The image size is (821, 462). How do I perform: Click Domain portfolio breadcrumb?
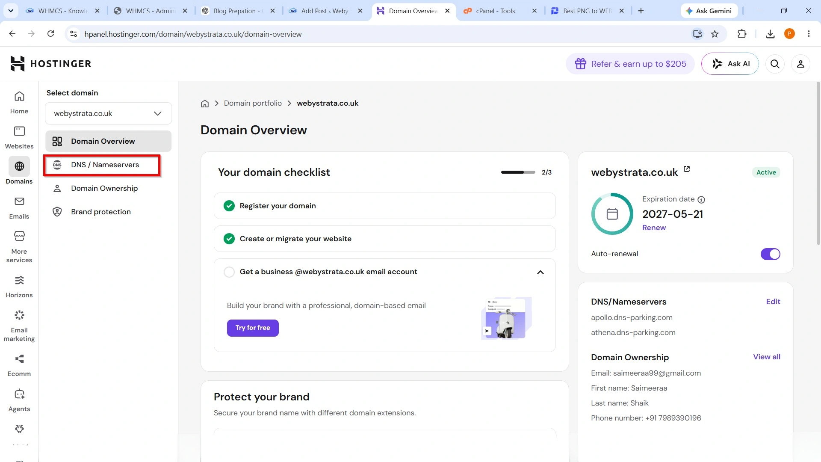(253, 104)
